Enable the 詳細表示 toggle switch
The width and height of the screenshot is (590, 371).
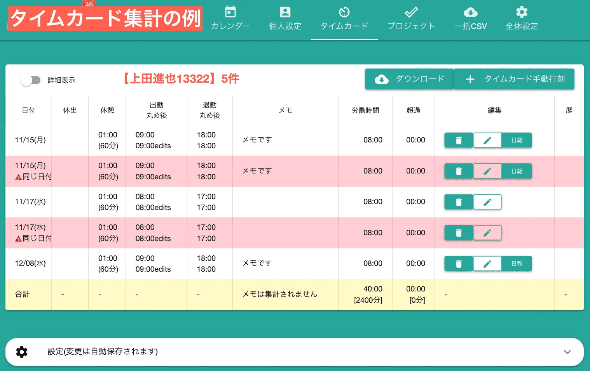(x=31, y=80)
